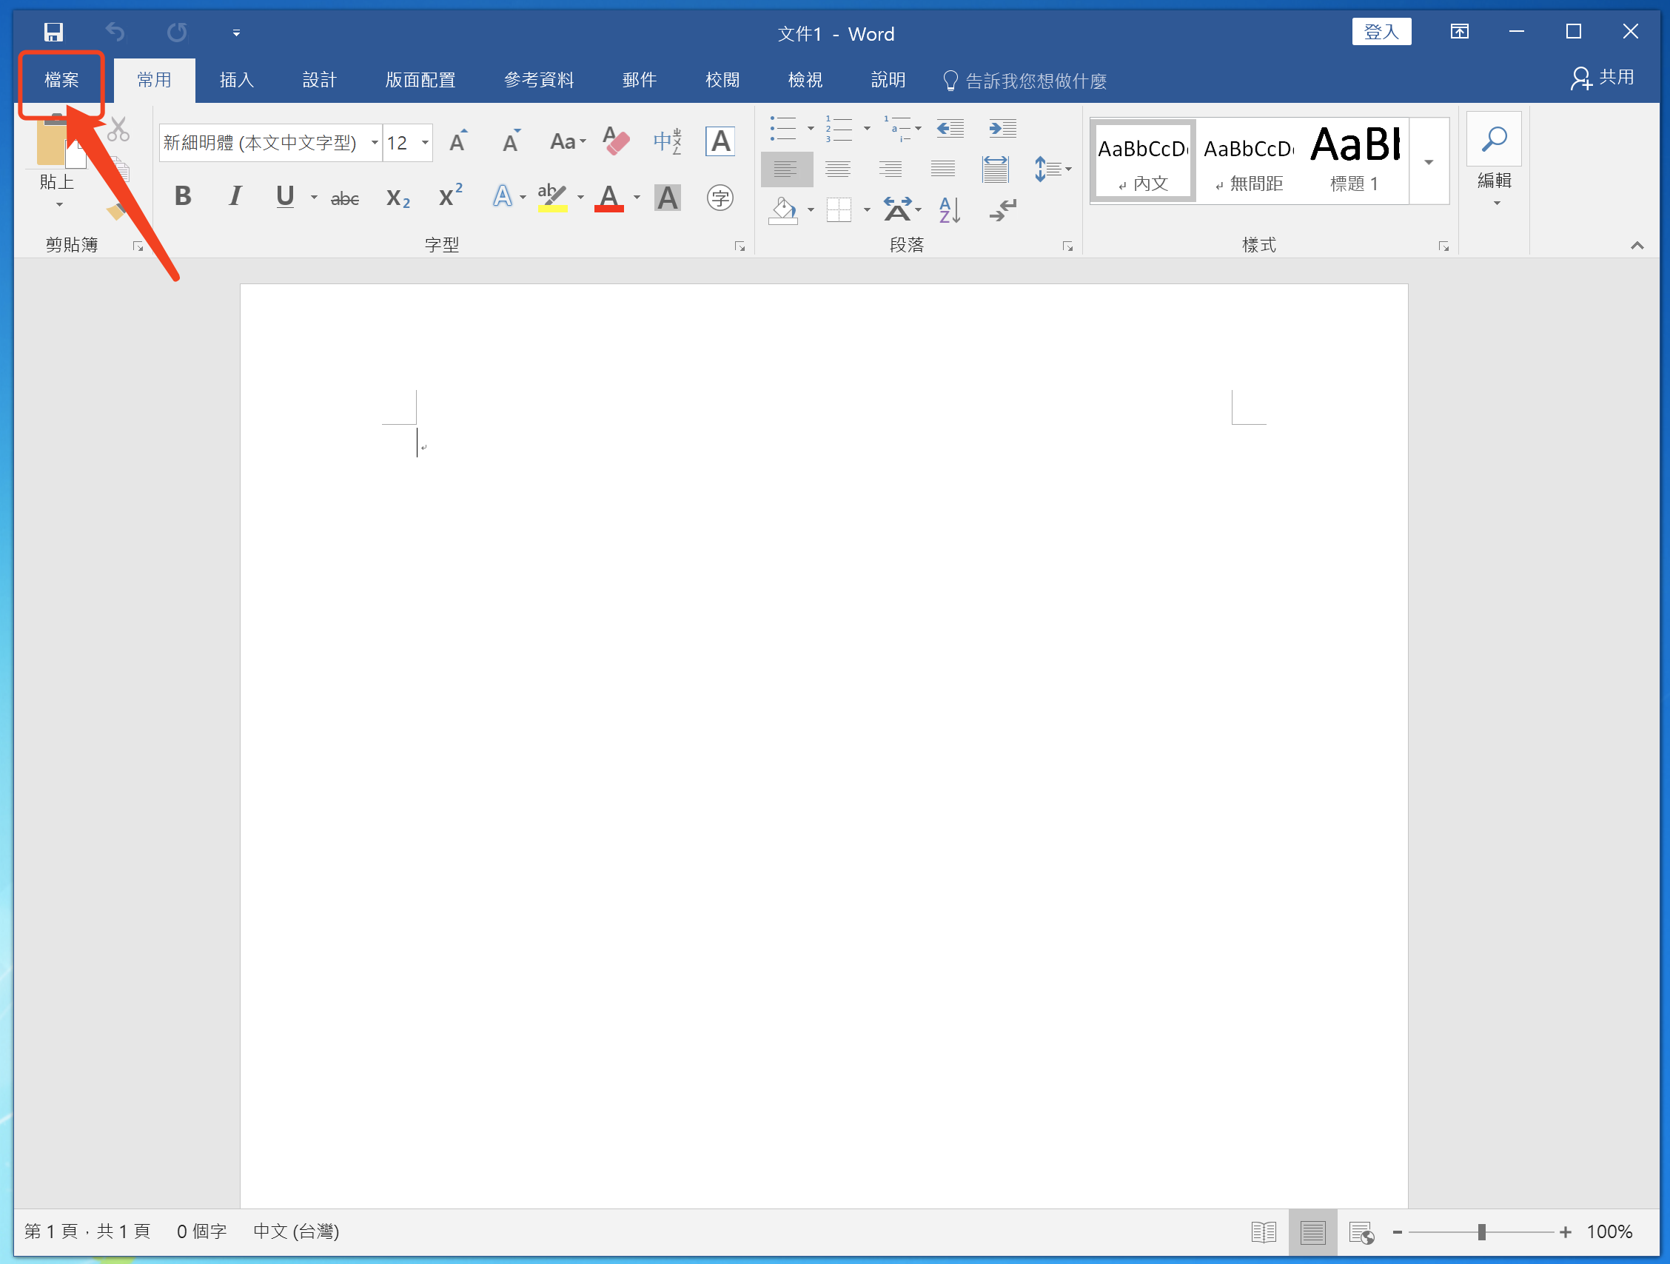
Task: Switch to the 插入 tab
Action: pyautogui.click(x=236, y=80)
